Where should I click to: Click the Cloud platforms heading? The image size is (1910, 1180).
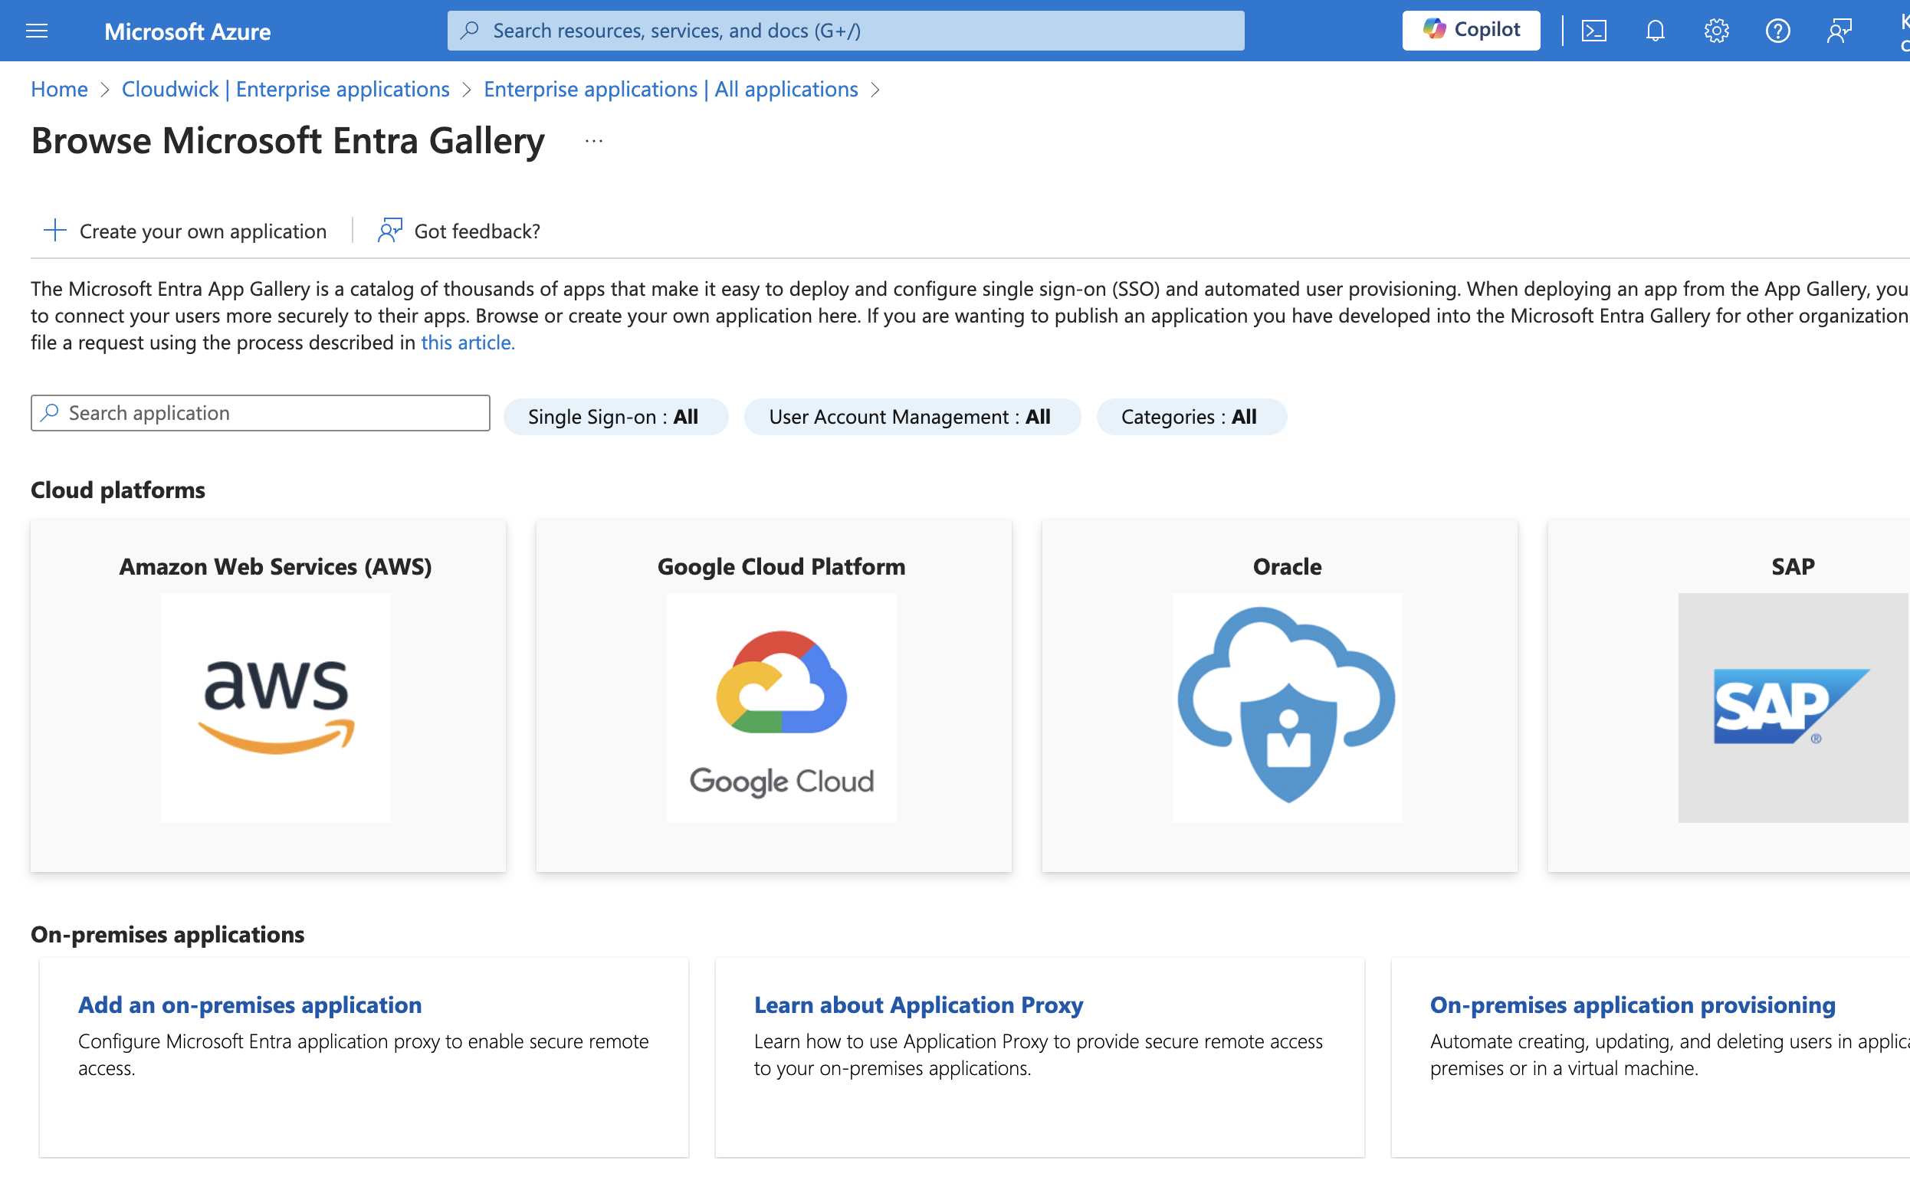point(118,490)
